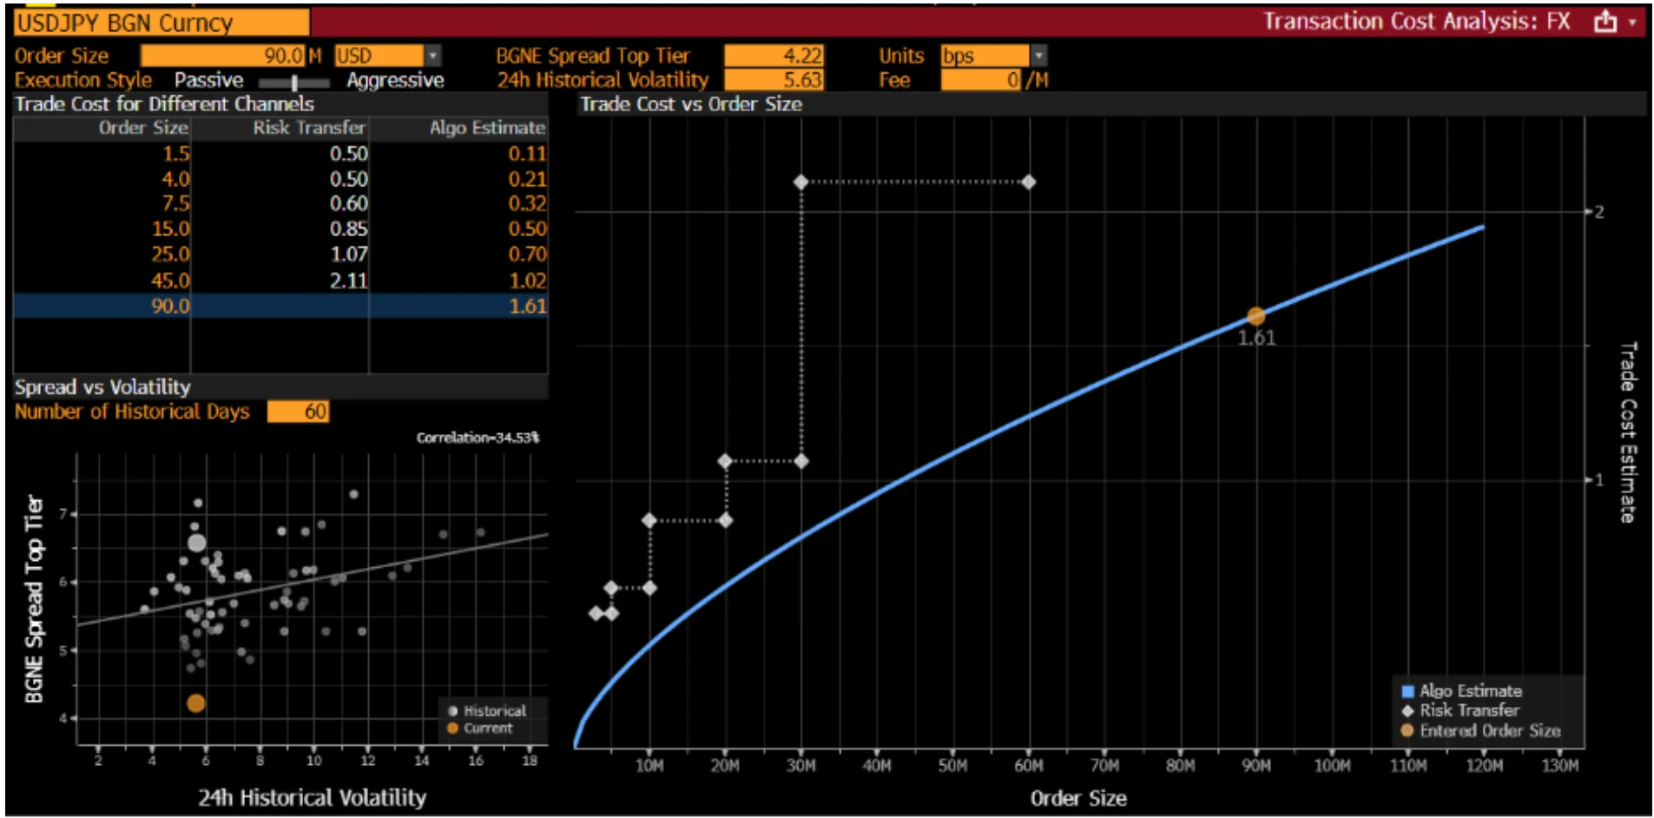
Task: Click the Risk Transfer diamond at 60M
Action: click(x=1028, y=182)
